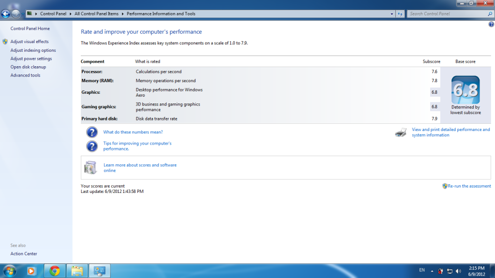Click the printer icon for detailed performance info
This screenshot has height=278, width=495.
(401, 132)
